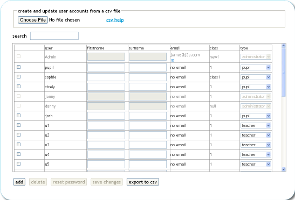Click the 'new1' class cell for Admin
The height and width of the screenshot is (200, 295).
tap(214, 57)
